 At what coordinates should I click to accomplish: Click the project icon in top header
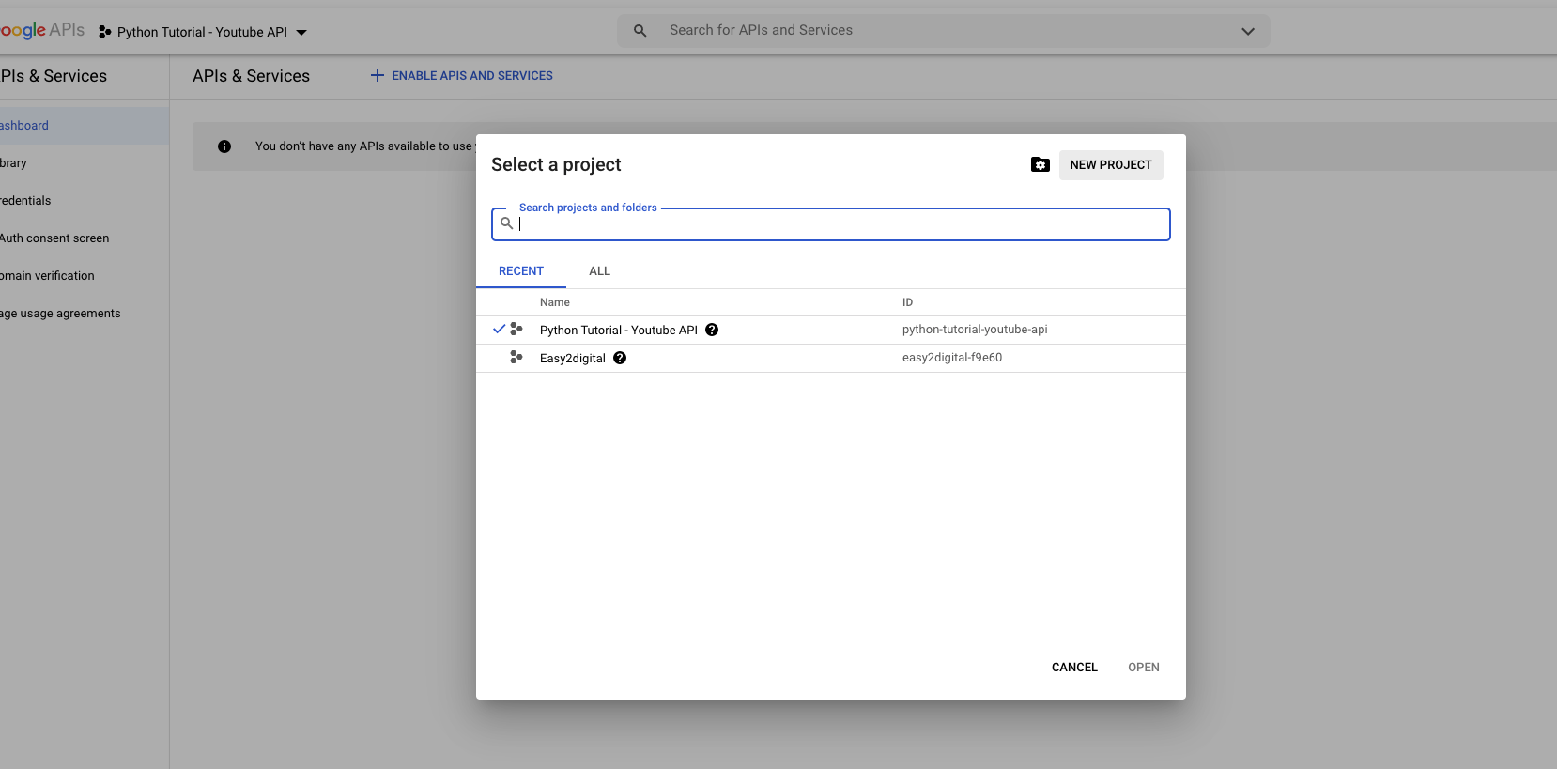[x=105, y=32]
